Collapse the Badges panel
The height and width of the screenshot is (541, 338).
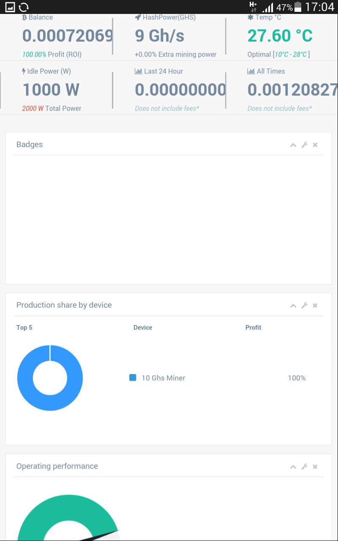click(293, 145)
